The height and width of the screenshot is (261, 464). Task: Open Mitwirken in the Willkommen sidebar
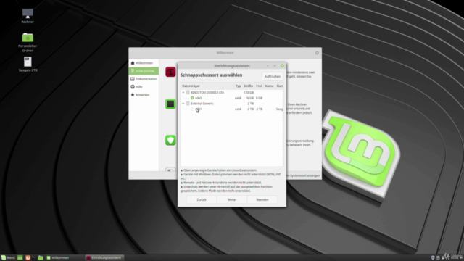(x=144, y=95)
